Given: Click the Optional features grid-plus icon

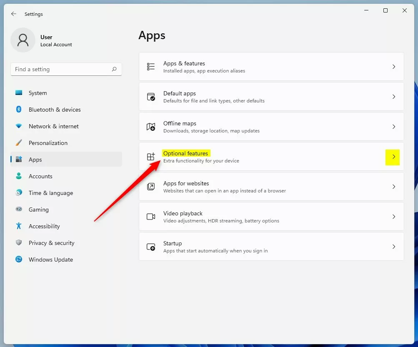Looking at the screenshot, I should (x=150, y=157).
